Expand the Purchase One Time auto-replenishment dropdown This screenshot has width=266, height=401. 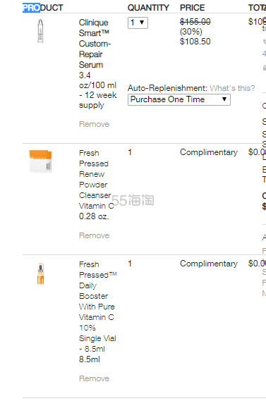click(x=179, y=99)
